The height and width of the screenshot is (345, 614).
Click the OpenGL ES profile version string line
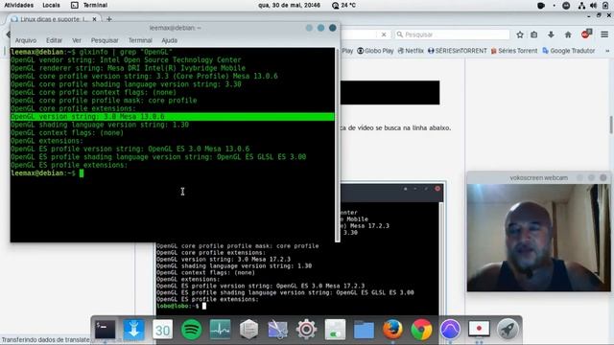130,149
